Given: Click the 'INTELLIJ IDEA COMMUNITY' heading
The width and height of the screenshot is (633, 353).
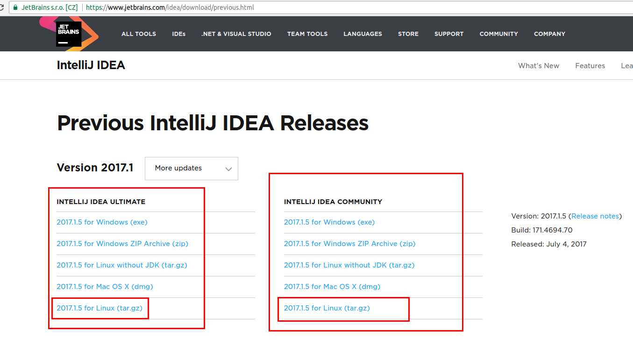Looking at the screenshot, I should point(333,202).
